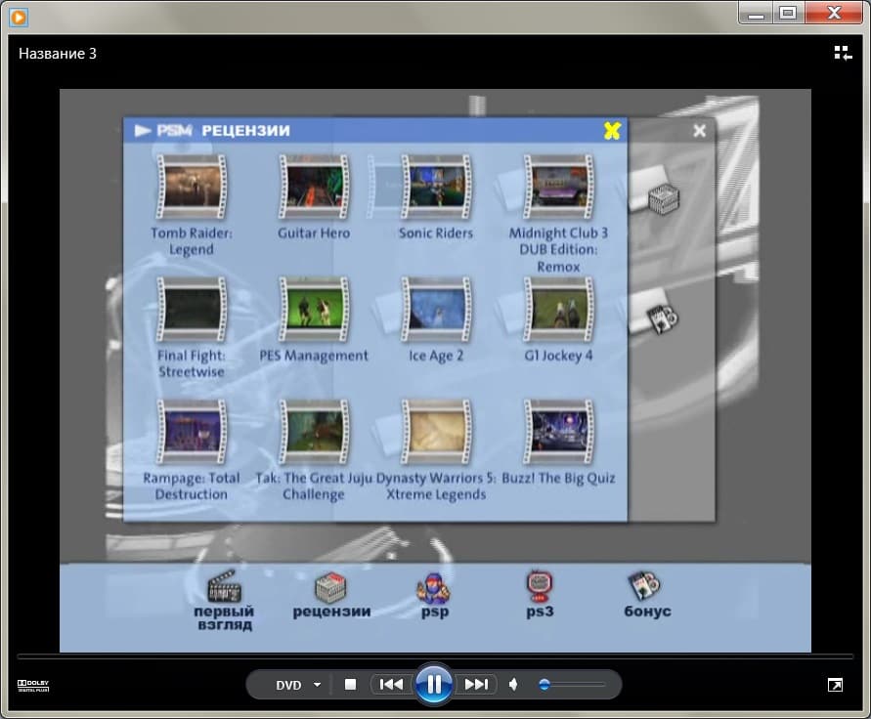Select the рецензии newspaper menu icon
Screen dimensions: 871x719
pyautogui.click(x=330, y=587)
